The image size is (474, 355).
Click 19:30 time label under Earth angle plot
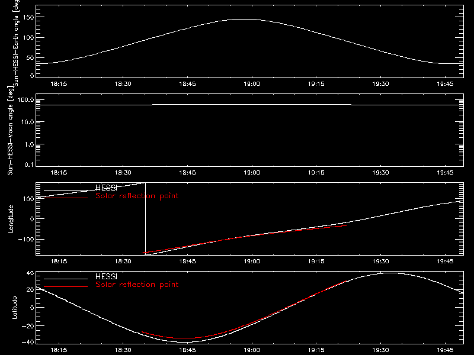click(x=380, y=84)
